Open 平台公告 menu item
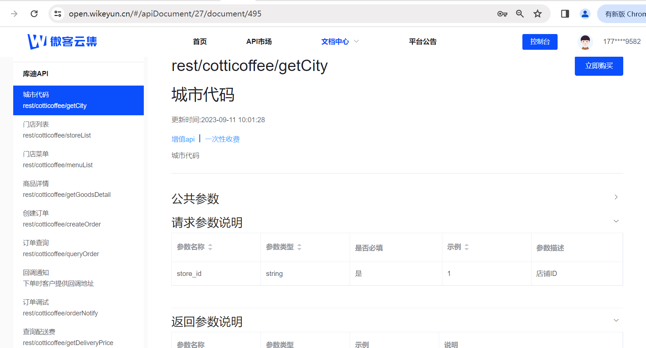This screenshot has width=646, height=348. click(423, 42)
